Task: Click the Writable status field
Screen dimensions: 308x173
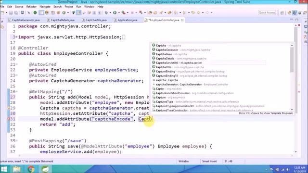Action: pos(184,161)
